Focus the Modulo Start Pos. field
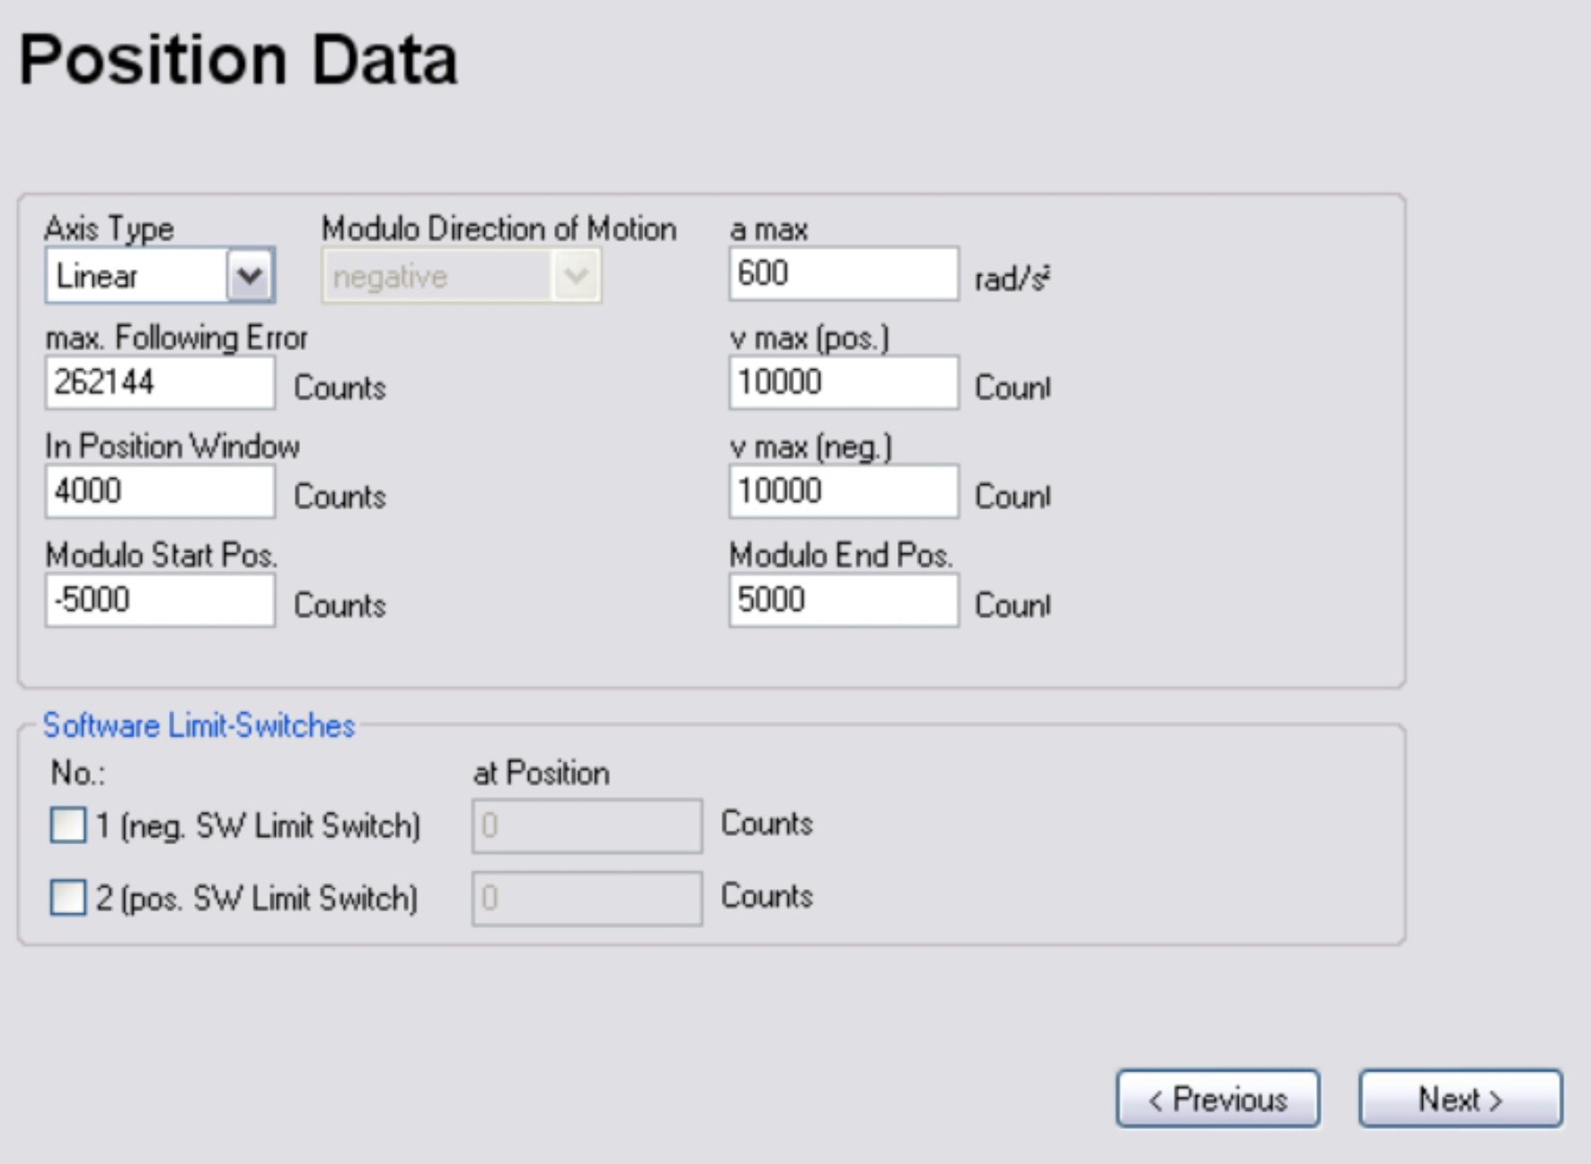Image resolution: width=1591 pixels, height=1164 pixels. [x=159, y=600]
